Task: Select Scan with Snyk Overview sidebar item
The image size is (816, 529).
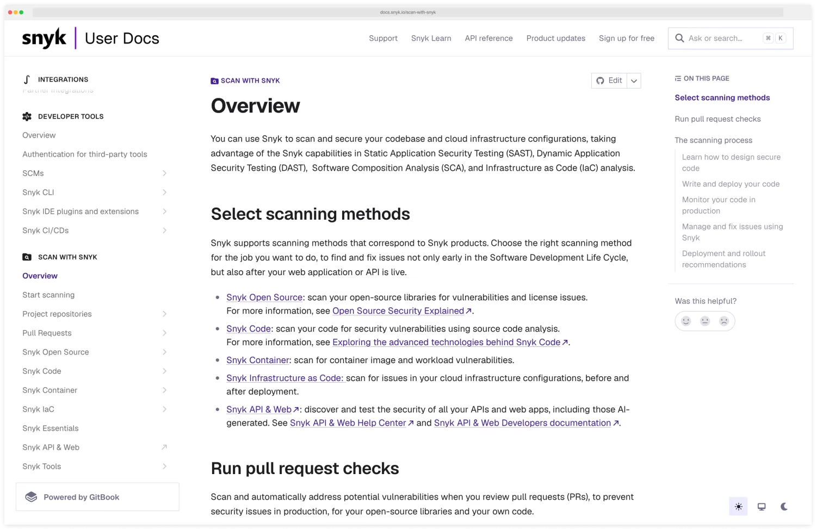Action: 40,276
